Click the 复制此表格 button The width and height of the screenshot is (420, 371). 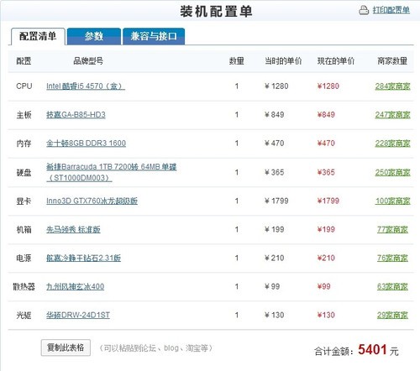tap(66, 347)
